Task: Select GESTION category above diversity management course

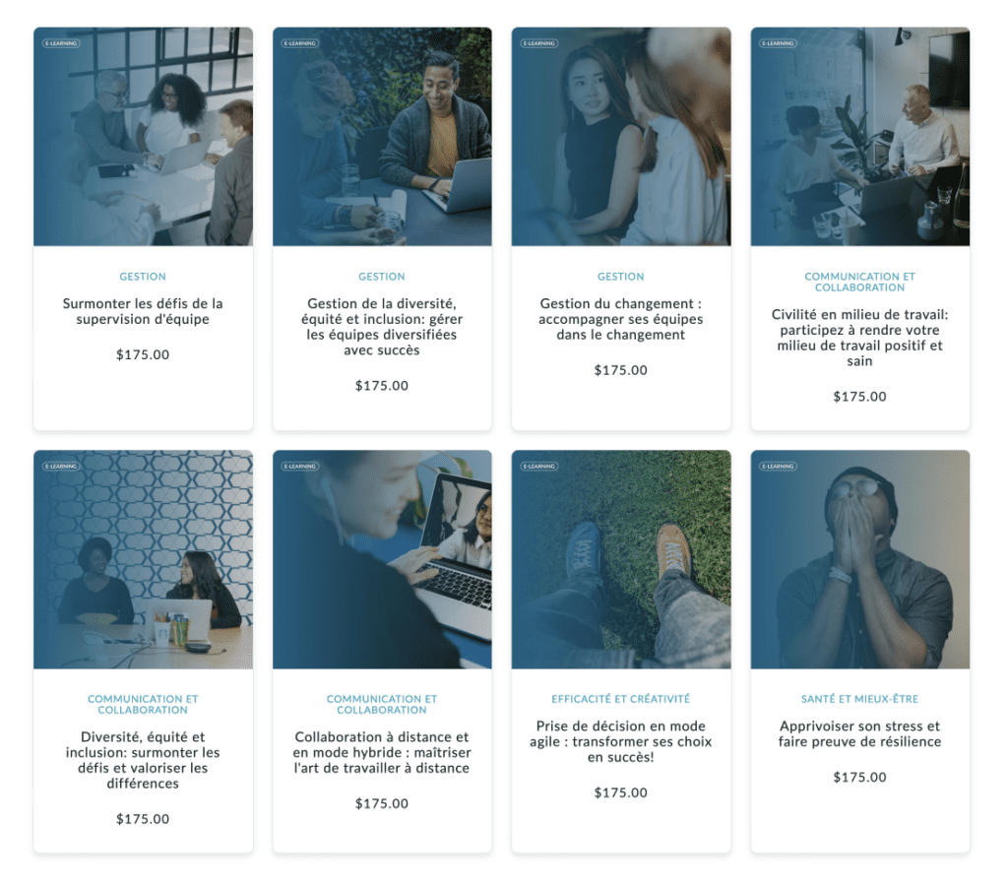Action: tap(382, 277)
